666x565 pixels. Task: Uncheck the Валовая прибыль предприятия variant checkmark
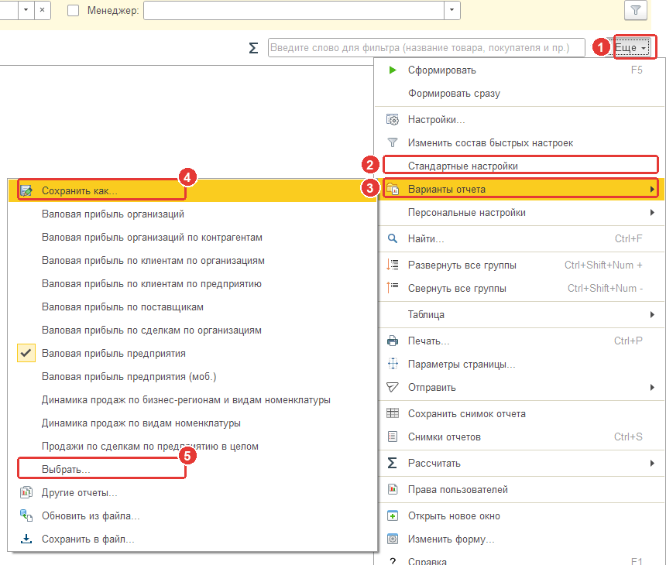26,353
